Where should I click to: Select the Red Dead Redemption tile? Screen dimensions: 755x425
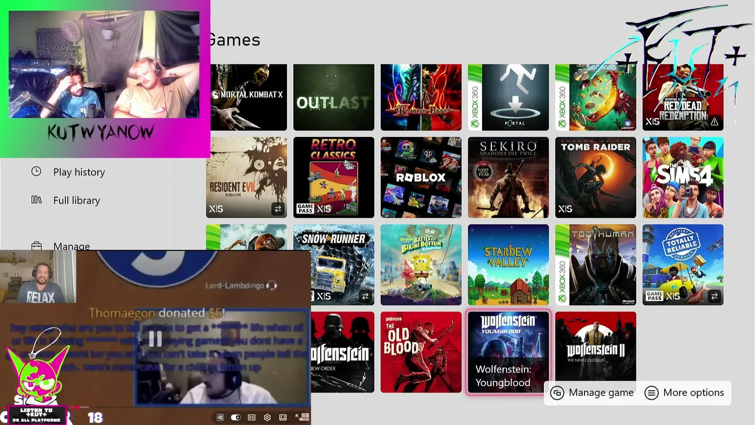[x=683, y=97]
